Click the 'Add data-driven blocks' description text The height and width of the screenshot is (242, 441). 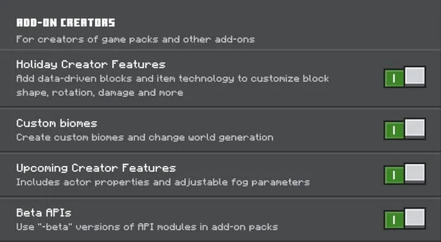pos(173,85)
